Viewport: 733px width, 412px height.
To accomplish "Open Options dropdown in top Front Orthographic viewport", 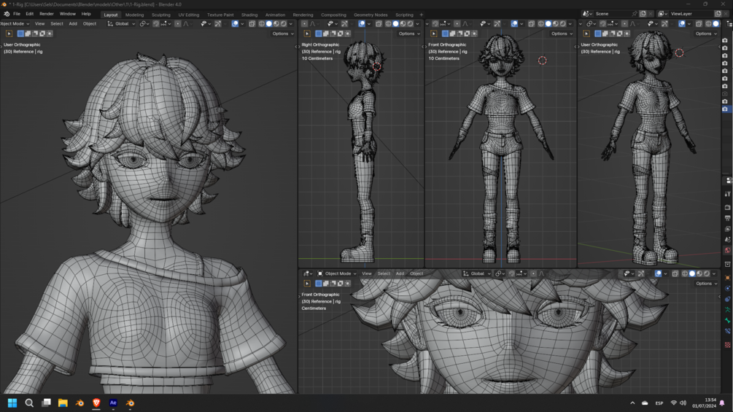I will (562, 34).
